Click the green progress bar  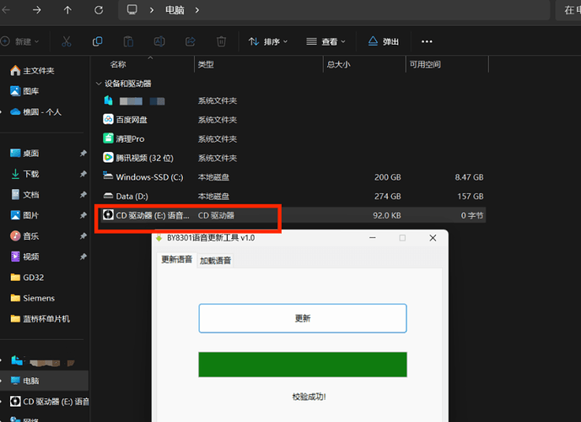302,365
